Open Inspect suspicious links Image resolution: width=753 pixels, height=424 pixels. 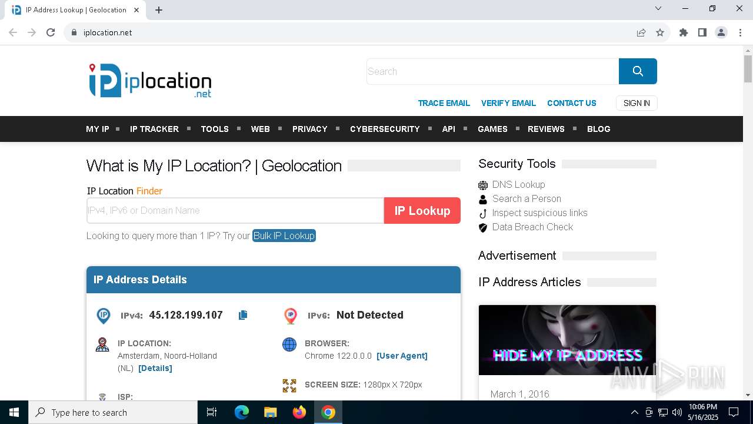[x=539, y=213]
